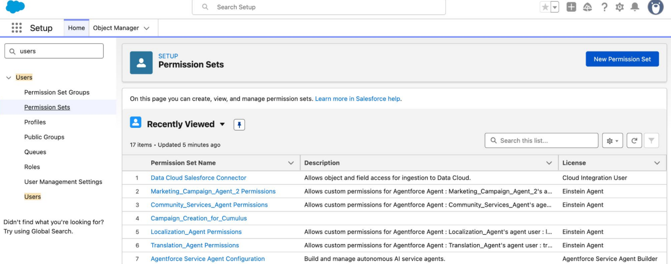
Task: Click the list filter funnel icon
Action: click(x=652, y=141)
